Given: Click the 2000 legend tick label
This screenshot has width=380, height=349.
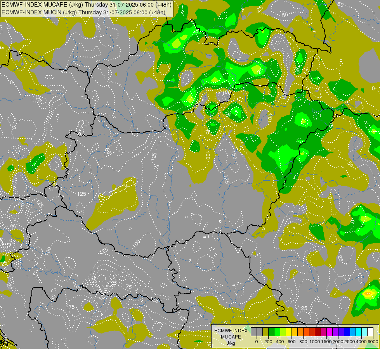Looking at the screenshot, I should (338, 342).
